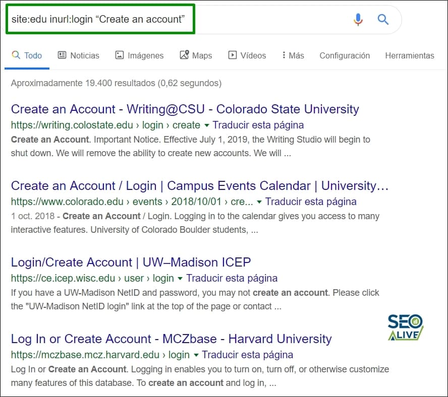Click the voice search microphone icon
This screenshot has height=397, width=448.
pyautogui.click(x=358, y=20)
